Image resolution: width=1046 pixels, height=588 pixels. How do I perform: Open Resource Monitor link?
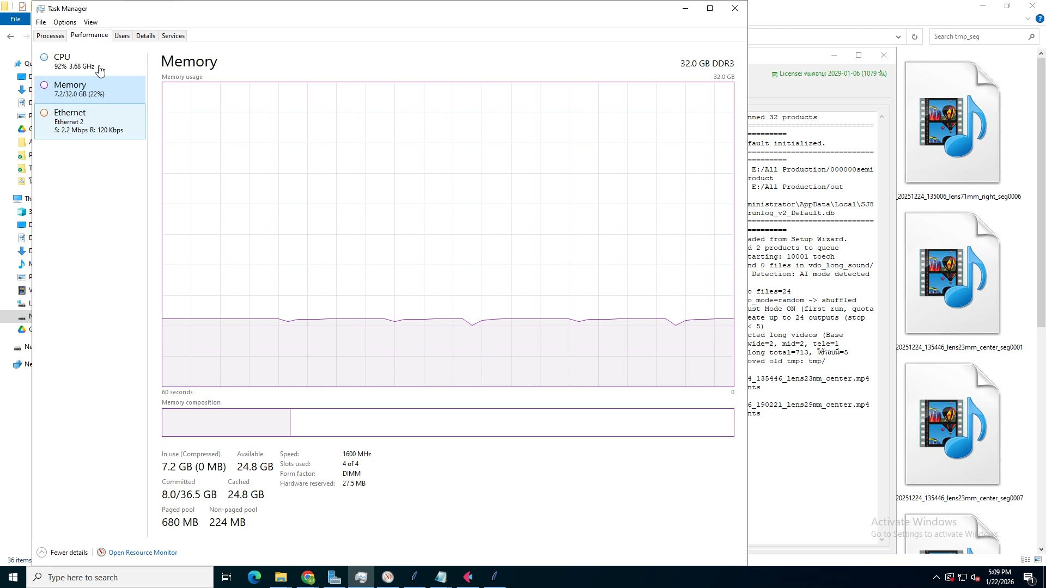tap(142, 553)
